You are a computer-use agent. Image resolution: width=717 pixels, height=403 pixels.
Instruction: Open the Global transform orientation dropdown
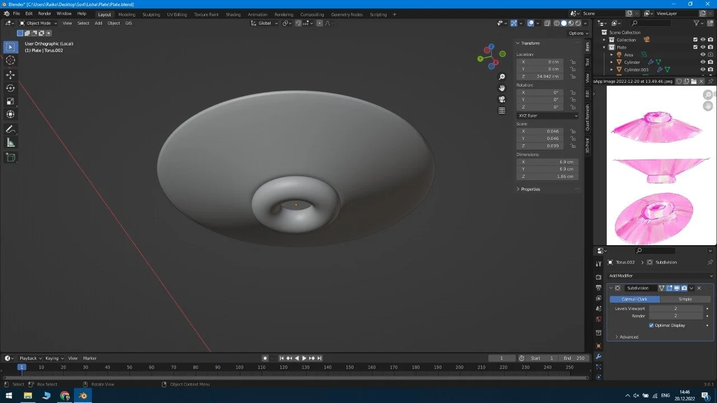pos(264,23)
